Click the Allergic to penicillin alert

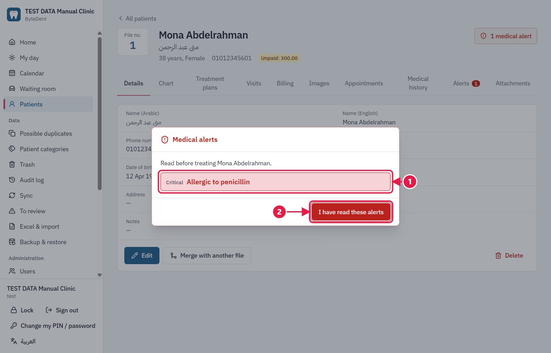(275, 182)
